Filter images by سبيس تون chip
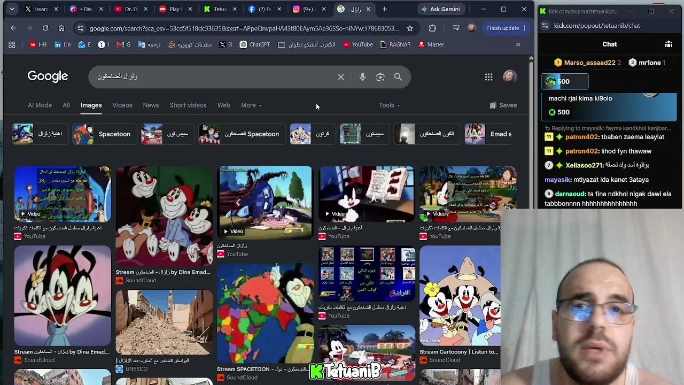The height and width of the screenshot is (385, 684). pos(167,134)
